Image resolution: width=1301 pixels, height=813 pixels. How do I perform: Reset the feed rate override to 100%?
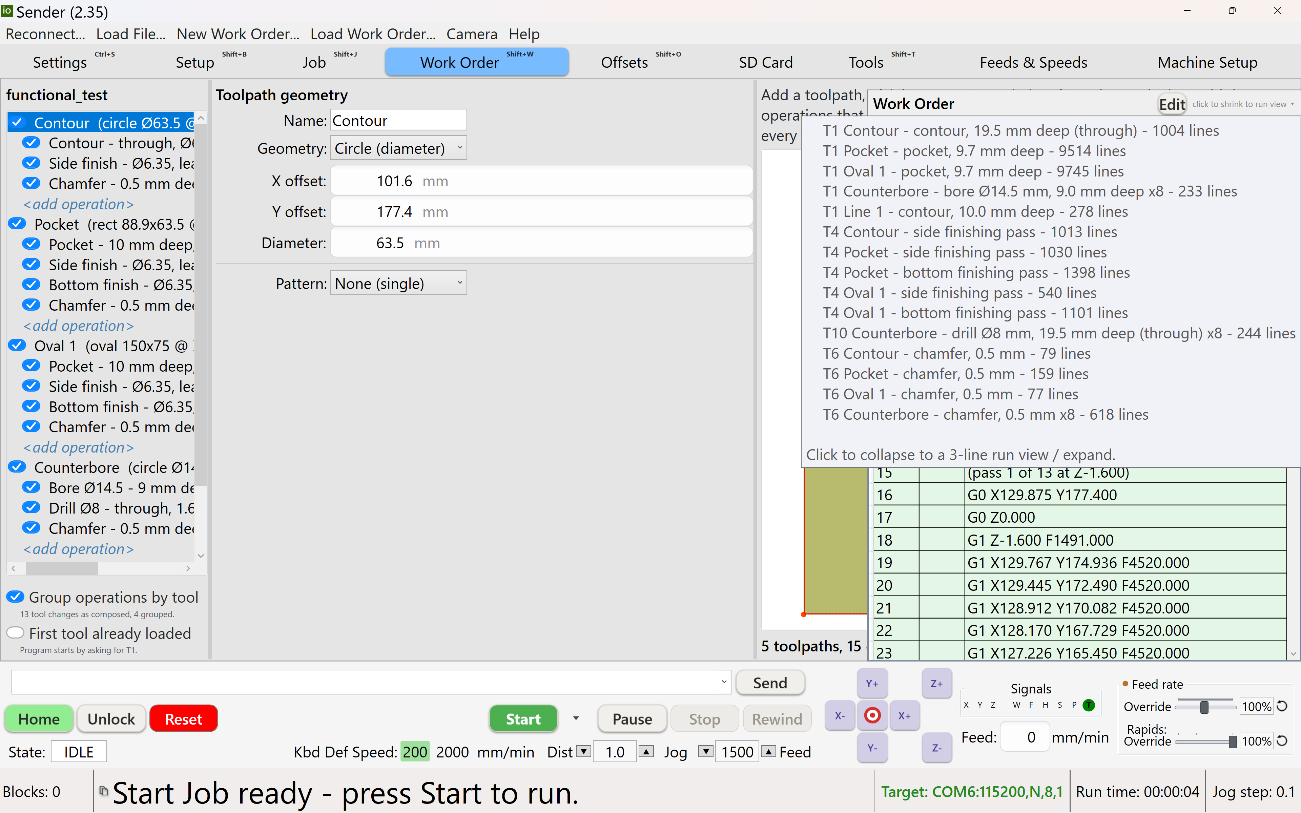1282,707
